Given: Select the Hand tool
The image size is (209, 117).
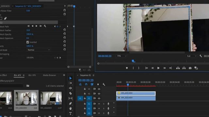Looking at the screenshot, I should 71,109.
